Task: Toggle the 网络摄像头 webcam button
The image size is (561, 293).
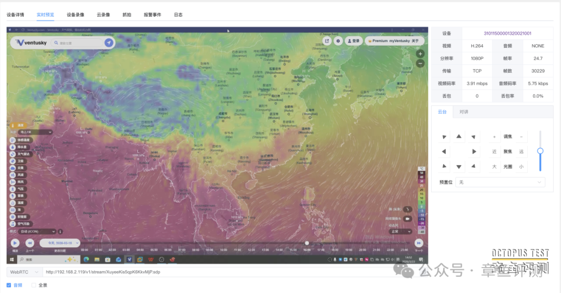Action: click(x=408, y=219)
